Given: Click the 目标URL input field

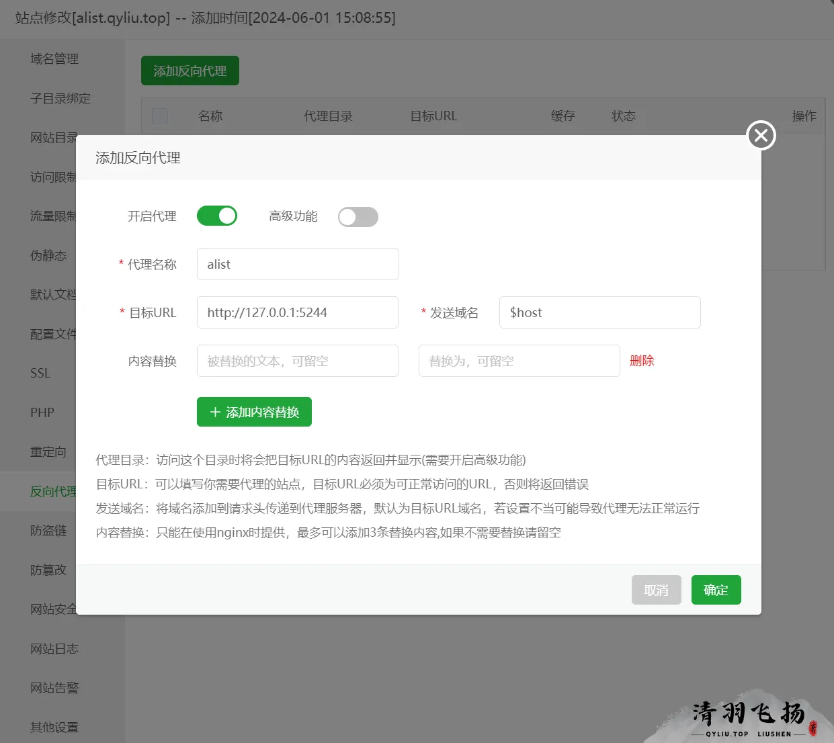Looking at the screenshot, I should (297, 312).
